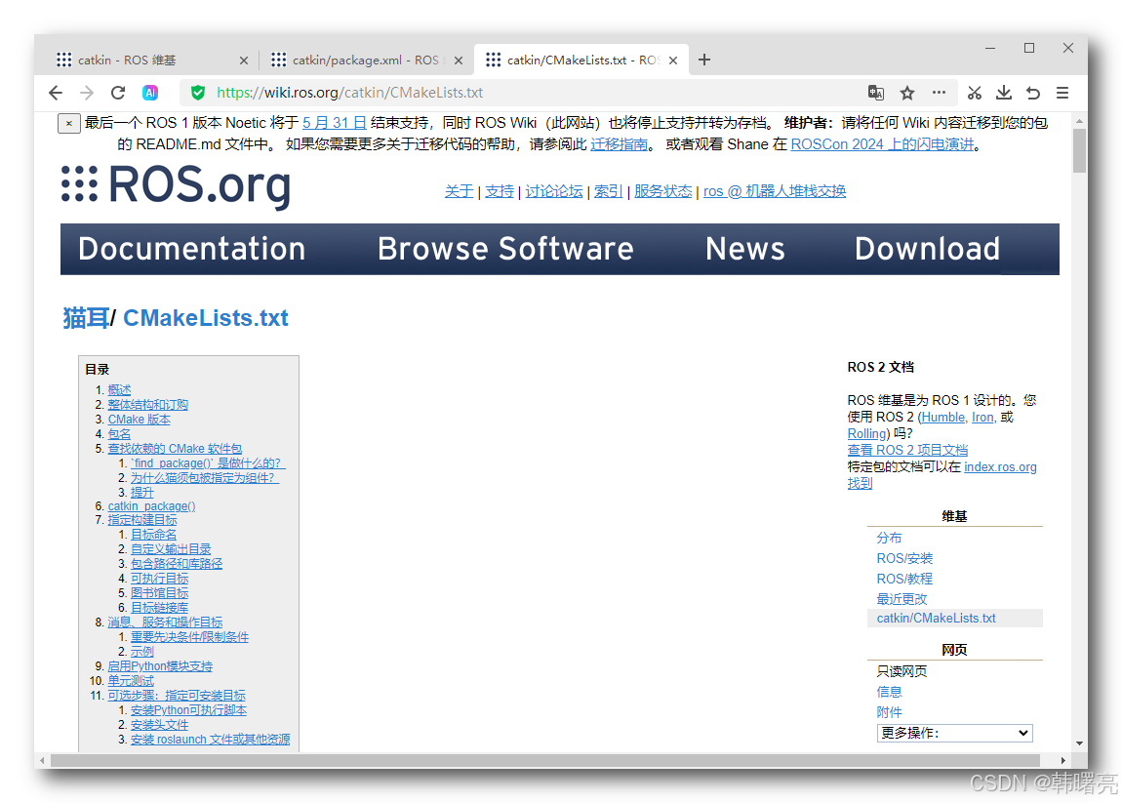Expand the 更多操作 dropdown

click(x=954, y=733)
